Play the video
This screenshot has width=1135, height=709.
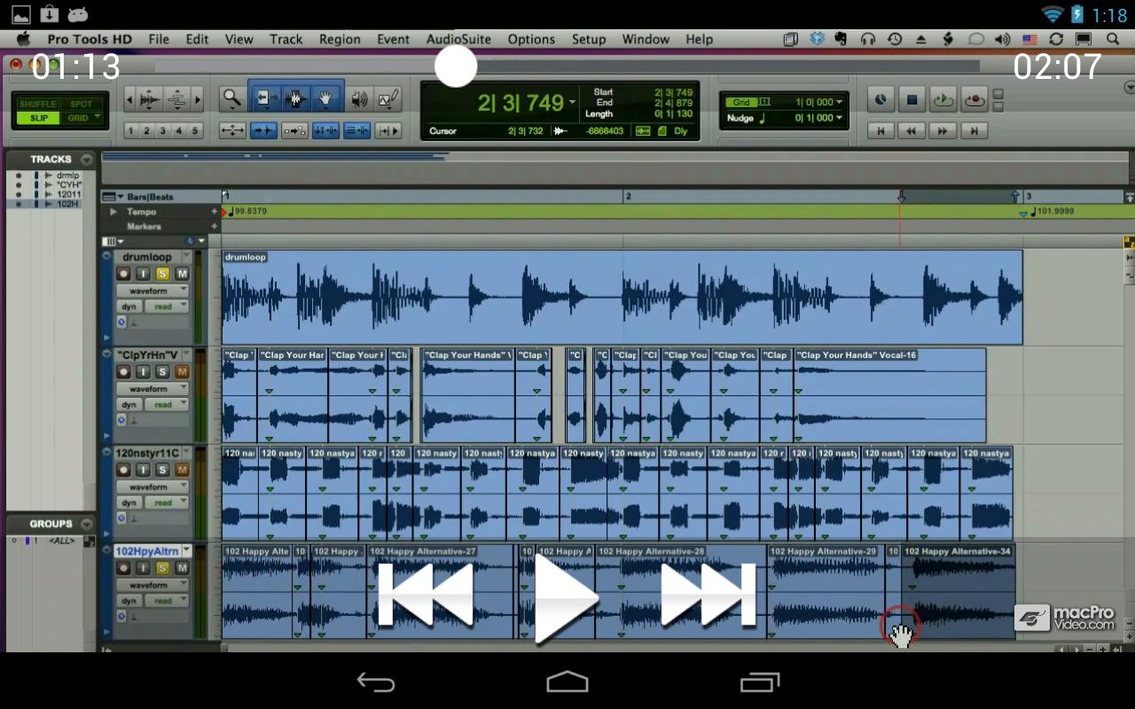567,597
